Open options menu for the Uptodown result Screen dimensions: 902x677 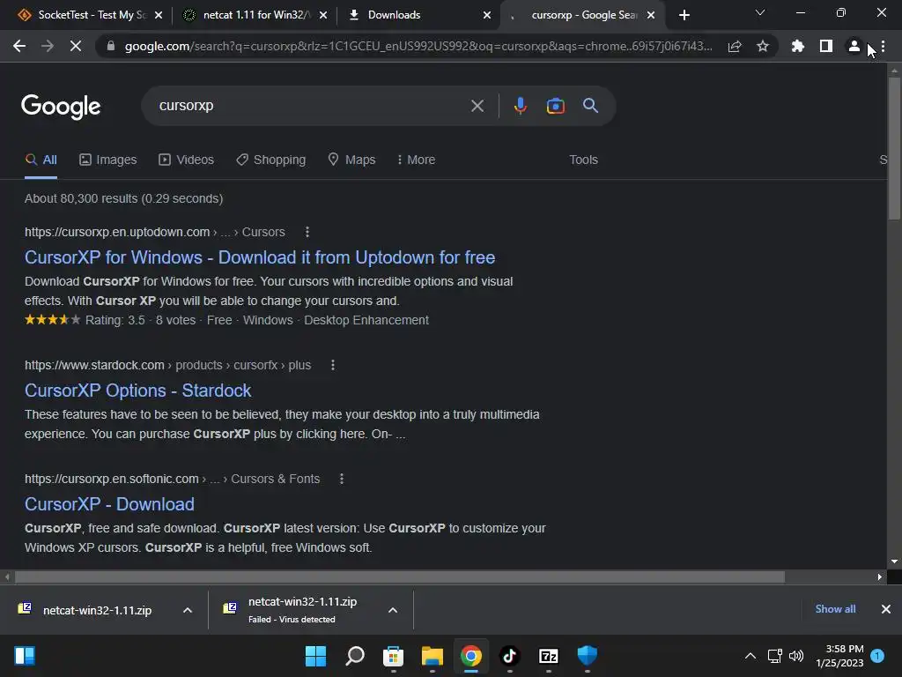[x=307, y=232]
